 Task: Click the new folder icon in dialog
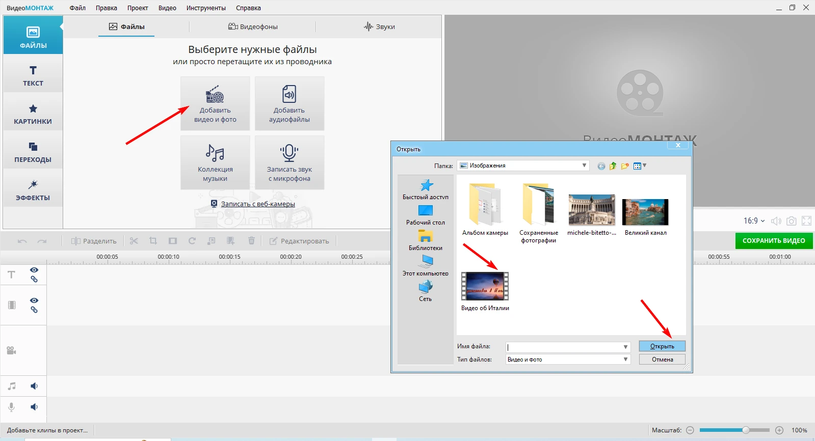pyautogui.click(x=625, y=166)
